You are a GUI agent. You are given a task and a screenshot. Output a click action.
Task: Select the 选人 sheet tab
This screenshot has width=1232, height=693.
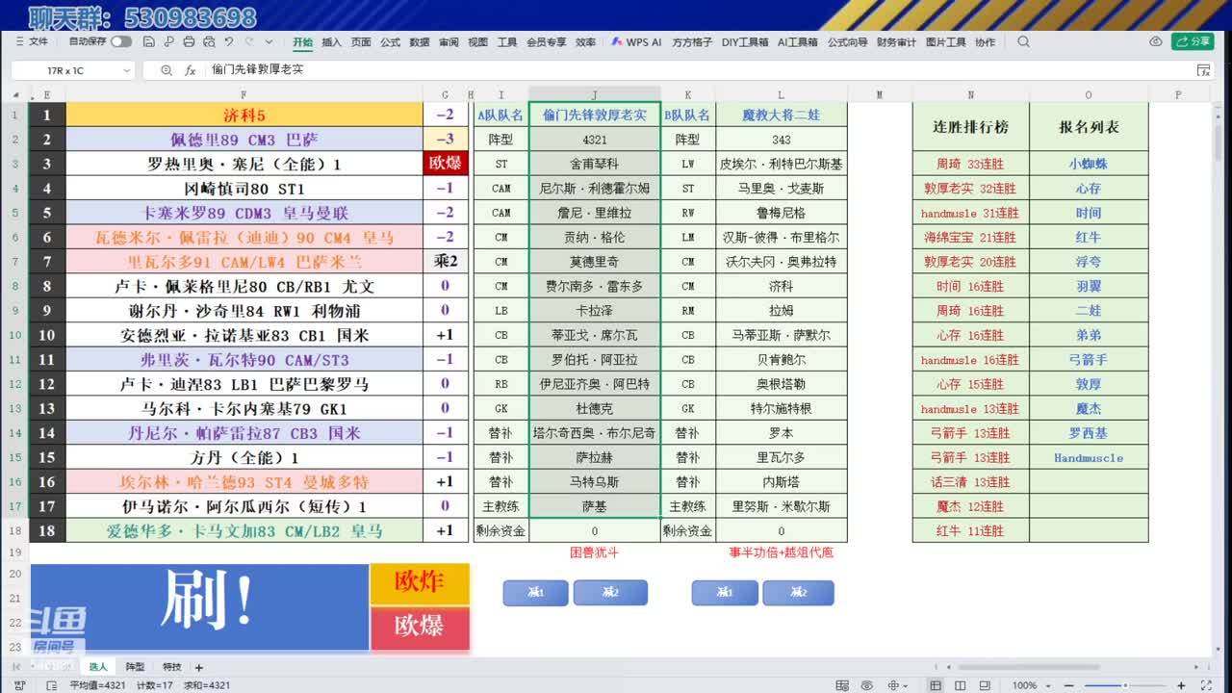tap(98, 667)
